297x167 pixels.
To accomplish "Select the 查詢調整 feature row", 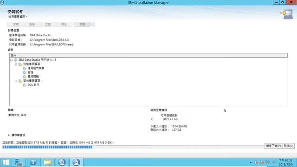I will click(x=33, y=77).
